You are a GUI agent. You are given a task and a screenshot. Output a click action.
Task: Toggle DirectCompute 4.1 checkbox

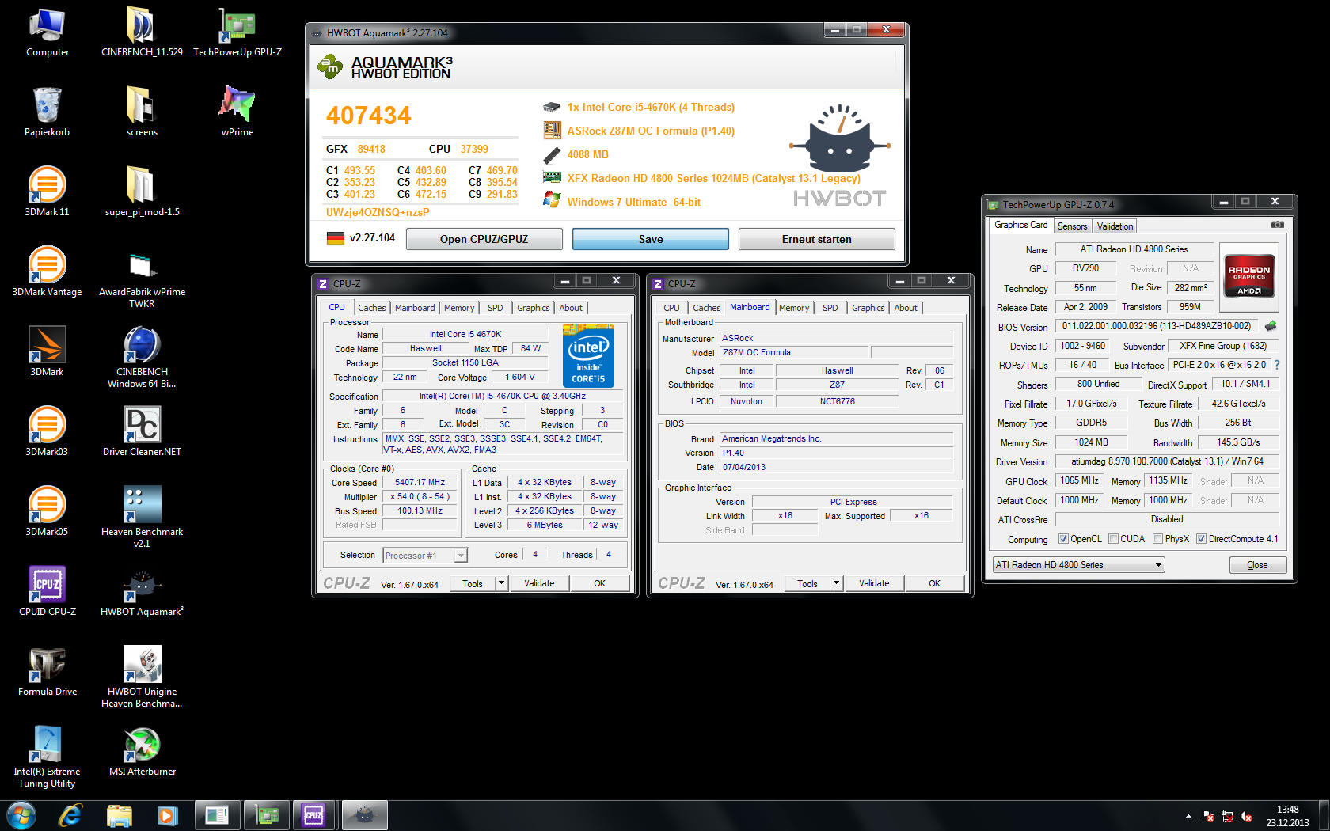(1201, 539)
